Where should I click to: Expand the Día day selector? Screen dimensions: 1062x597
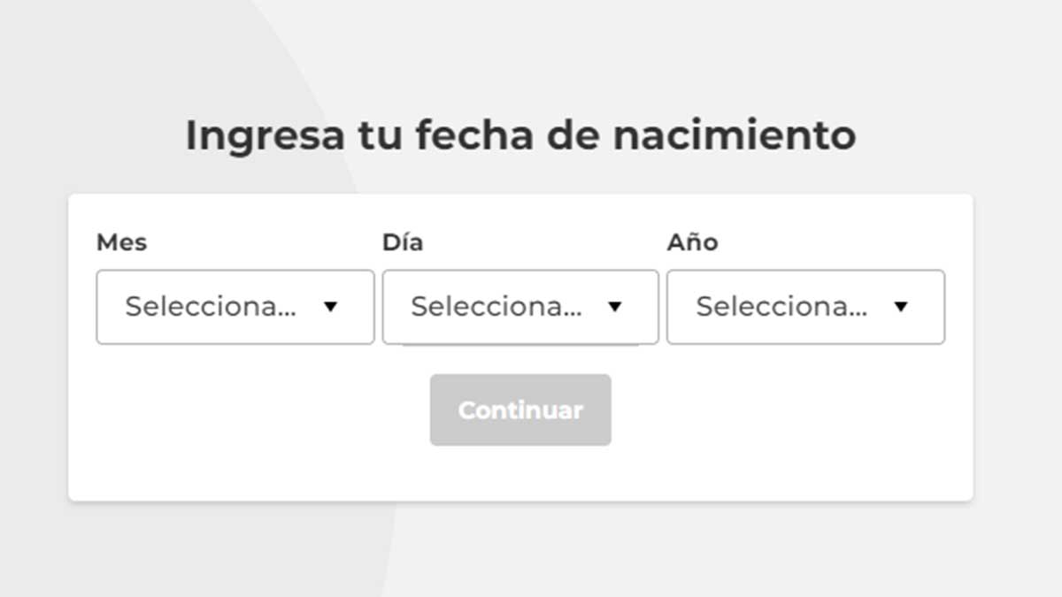(x=519, y=307)
